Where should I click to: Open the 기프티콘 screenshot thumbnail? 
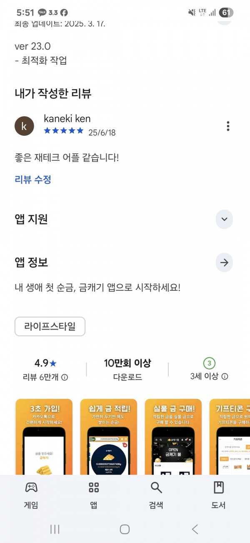coord(230,437)
